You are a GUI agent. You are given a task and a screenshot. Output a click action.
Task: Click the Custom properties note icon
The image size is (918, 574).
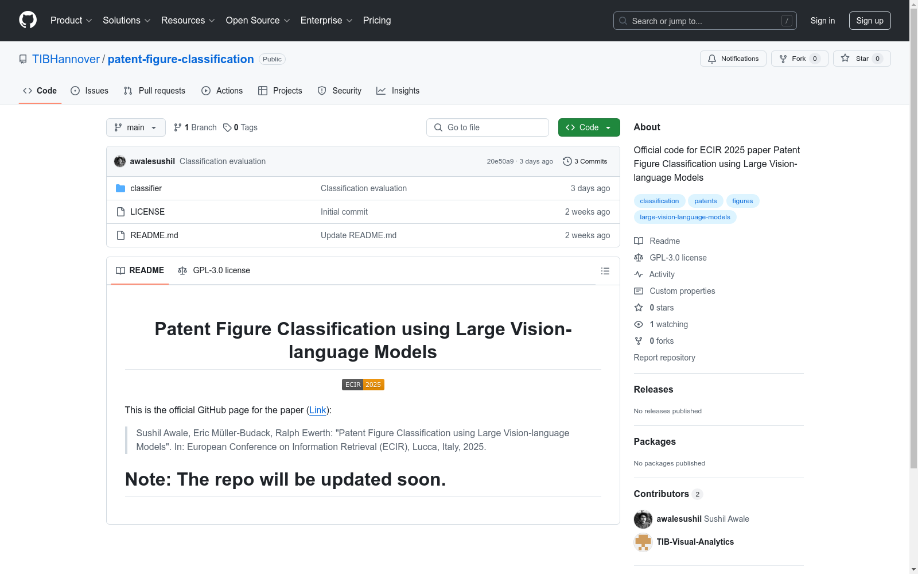coord(639,291)
